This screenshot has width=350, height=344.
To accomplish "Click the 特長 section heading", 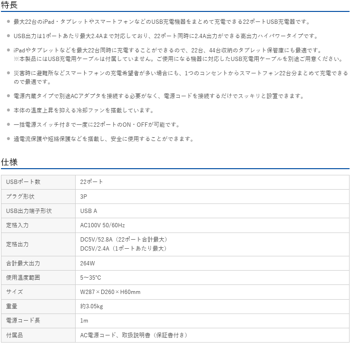I will click(9, 5).
